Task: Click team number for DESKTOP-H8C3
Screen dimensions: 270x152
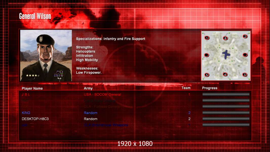Action: 189,119
